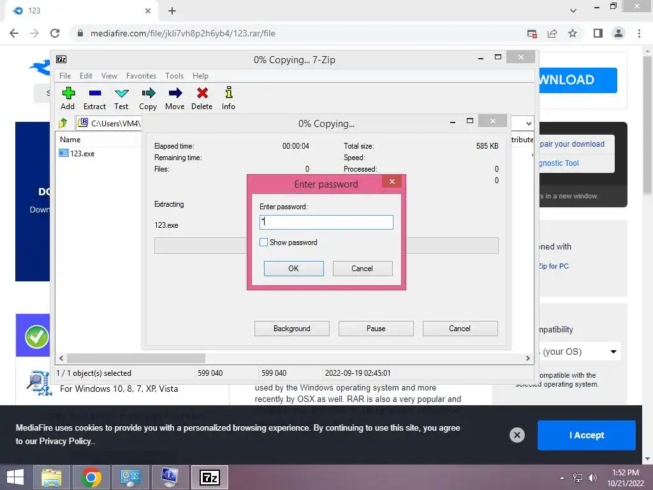This screenshot has width=653, height=490.
Task: Open Chrome profile avatar
Action: coord(619,33)
